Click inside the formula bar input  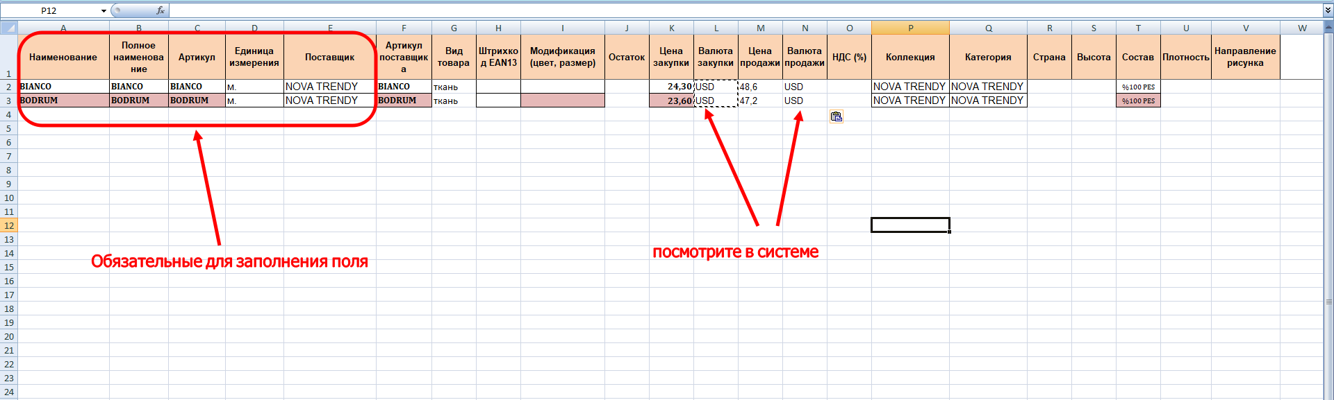click(x=695, y=10)
